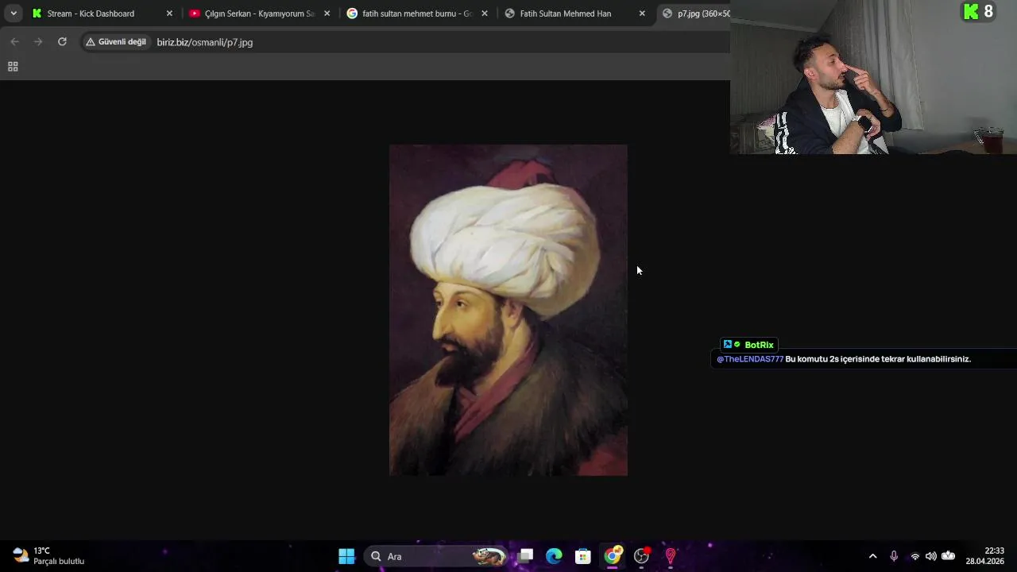Viewport: 1017px width, 572px height.
Task: Click the Ara taskbar search box
Action: click(436, 556)
